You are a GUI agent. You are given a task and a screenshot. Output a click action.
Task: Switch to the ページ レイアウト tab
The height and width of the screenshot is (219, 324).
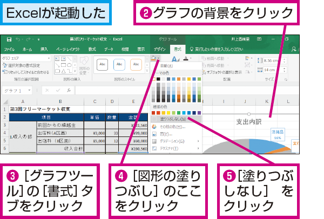point(68,49)
